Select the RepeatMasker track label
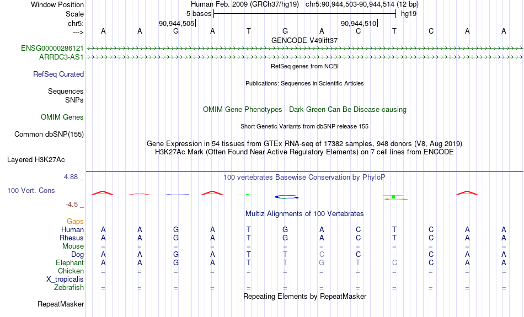 pos(61,304)
